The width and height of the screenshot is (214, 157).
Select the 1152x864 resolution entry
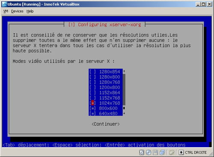(105, 93)
